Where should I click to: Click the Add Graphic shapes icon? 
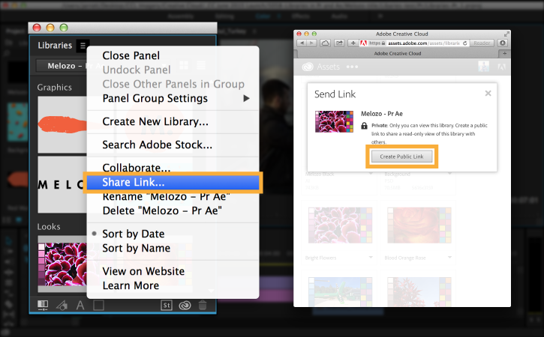pos(62,305)
